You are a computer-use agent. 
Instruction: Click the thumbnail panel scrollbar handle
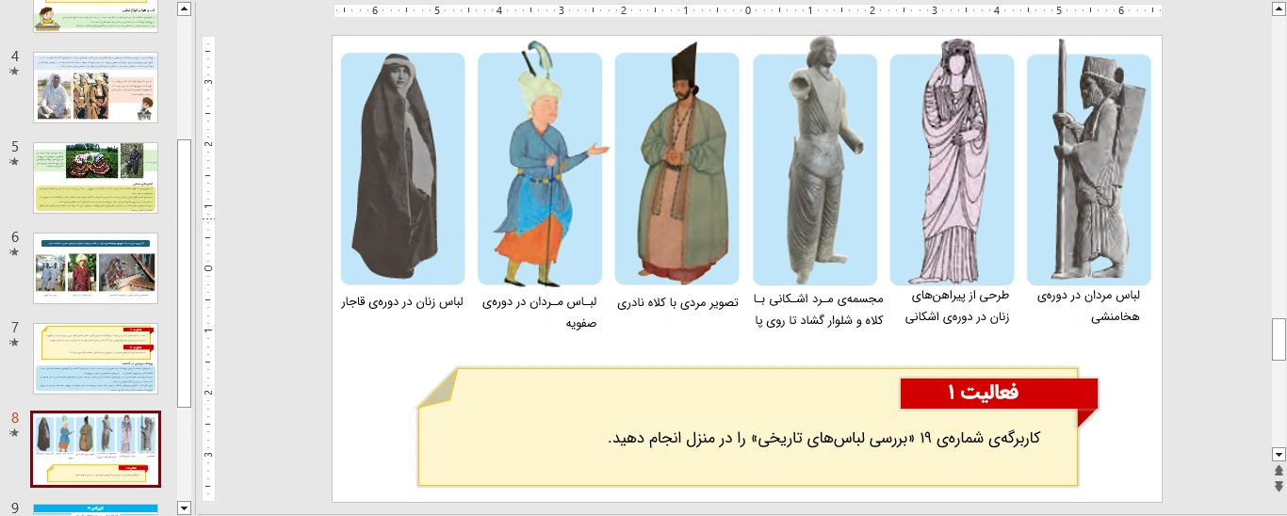[184, 273]
